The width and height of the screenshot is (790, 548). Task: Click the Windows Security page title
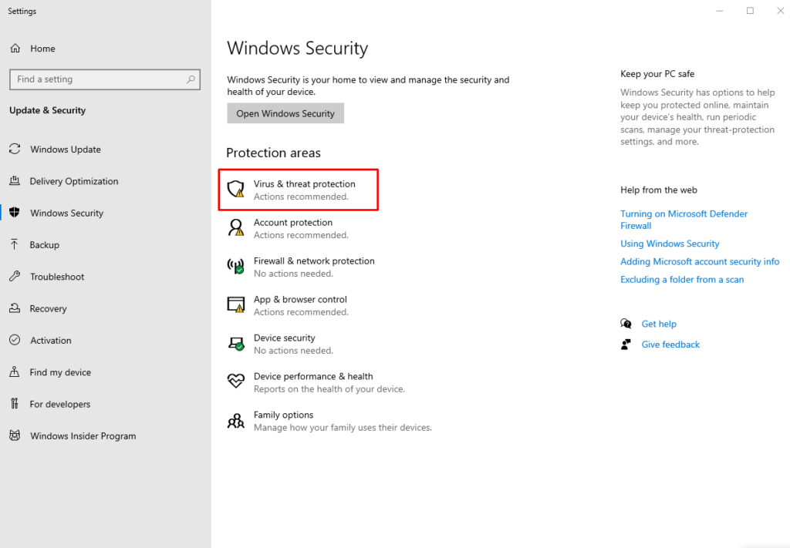297,49
